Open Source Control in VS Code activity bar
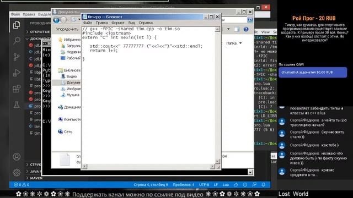Viewport: 353px width, 198px height. [x=17, y=57]
